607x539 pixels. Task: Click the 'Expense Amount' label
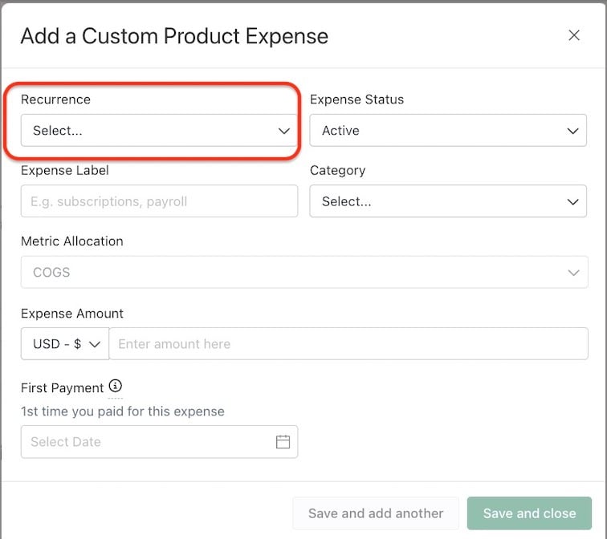72,313
